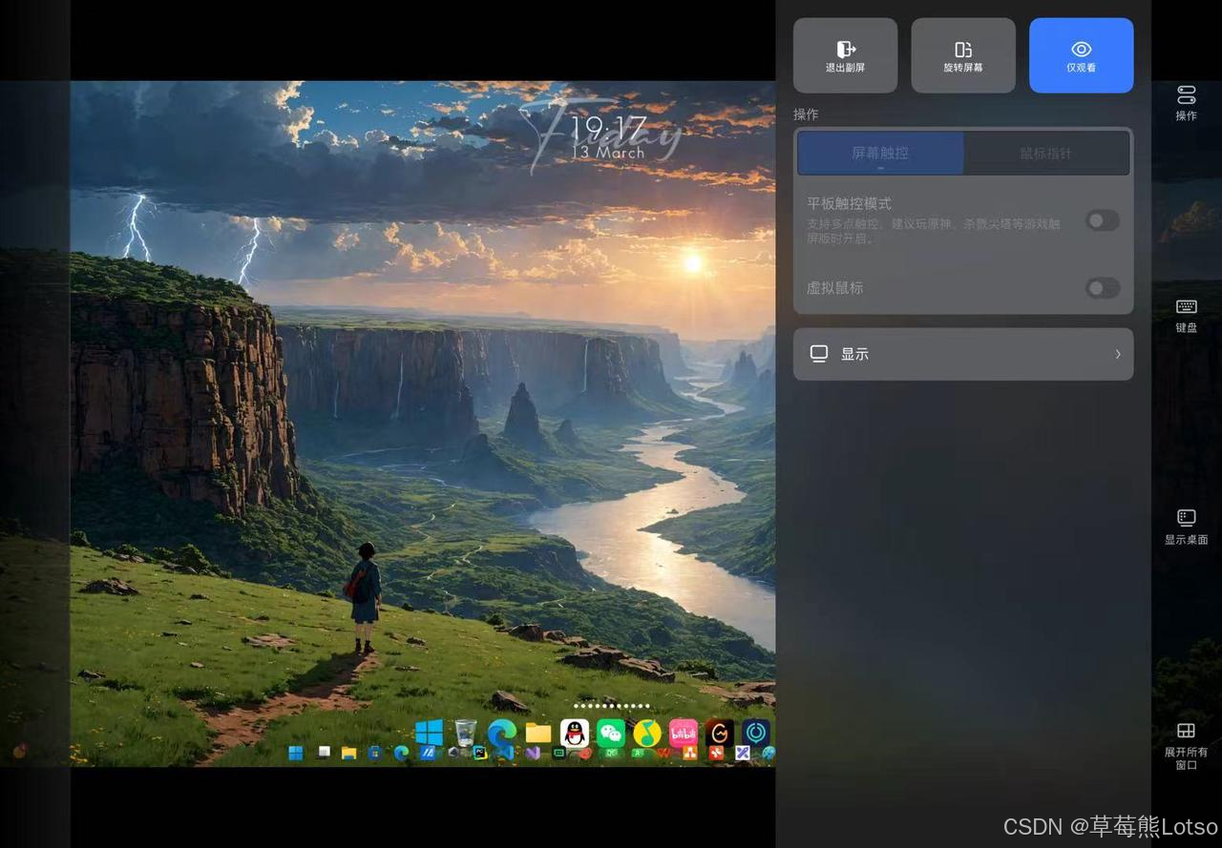The image size is (1222, 848).
Task: Open the 操作 icon in right sidebar
Action: (x=1186, y=103)
